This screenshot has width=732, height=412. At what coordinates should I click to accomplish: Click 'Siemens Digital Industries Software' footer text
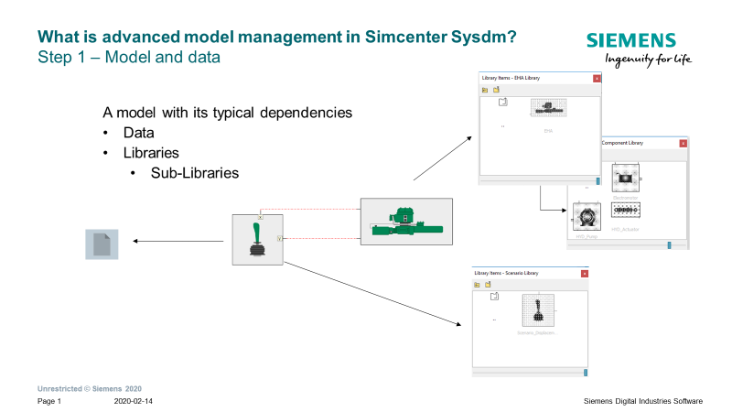(643, 401)
